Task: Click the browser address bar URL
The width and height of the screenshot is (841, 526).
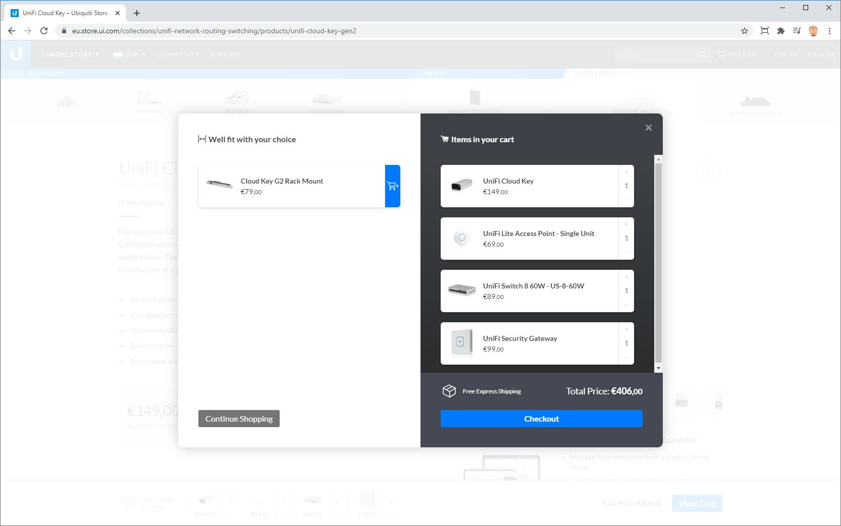Action: [x=214, y=31]
